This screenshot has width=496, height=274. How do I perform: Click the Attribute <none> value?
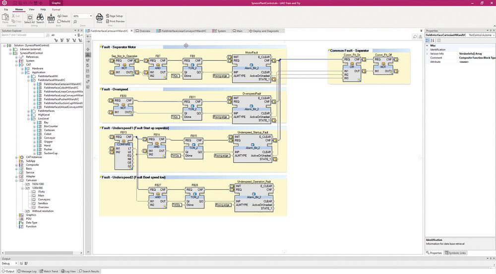point(464,62)
